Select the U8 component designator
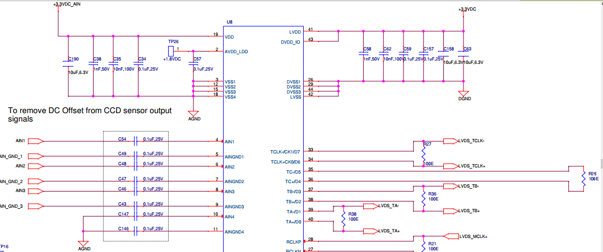This screenshot has width=603, height=252. pos(230,22)
